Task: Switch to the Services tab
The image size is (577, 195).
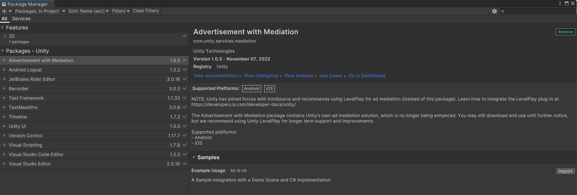Action: pyautogui.click(x=21, y=19)
